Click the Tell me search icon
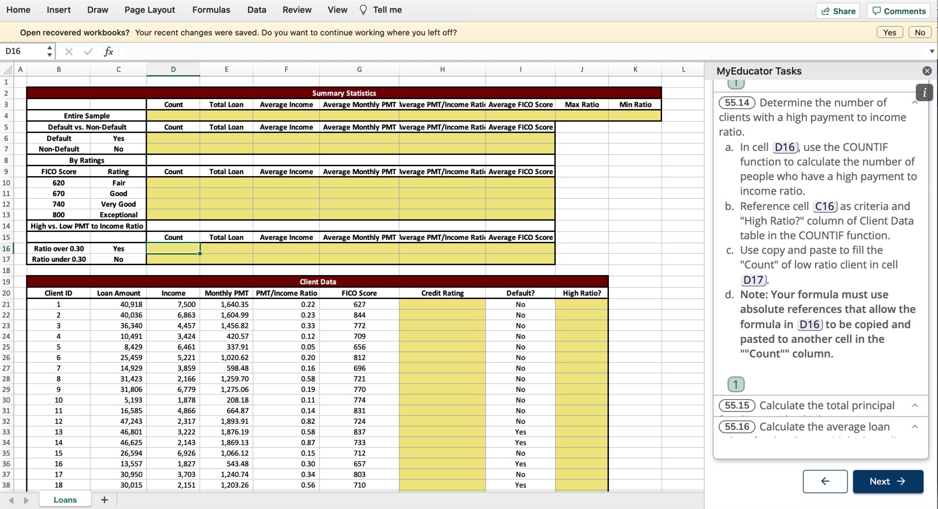The width and height of the screenshot is (938, 509). click(362, 10)
